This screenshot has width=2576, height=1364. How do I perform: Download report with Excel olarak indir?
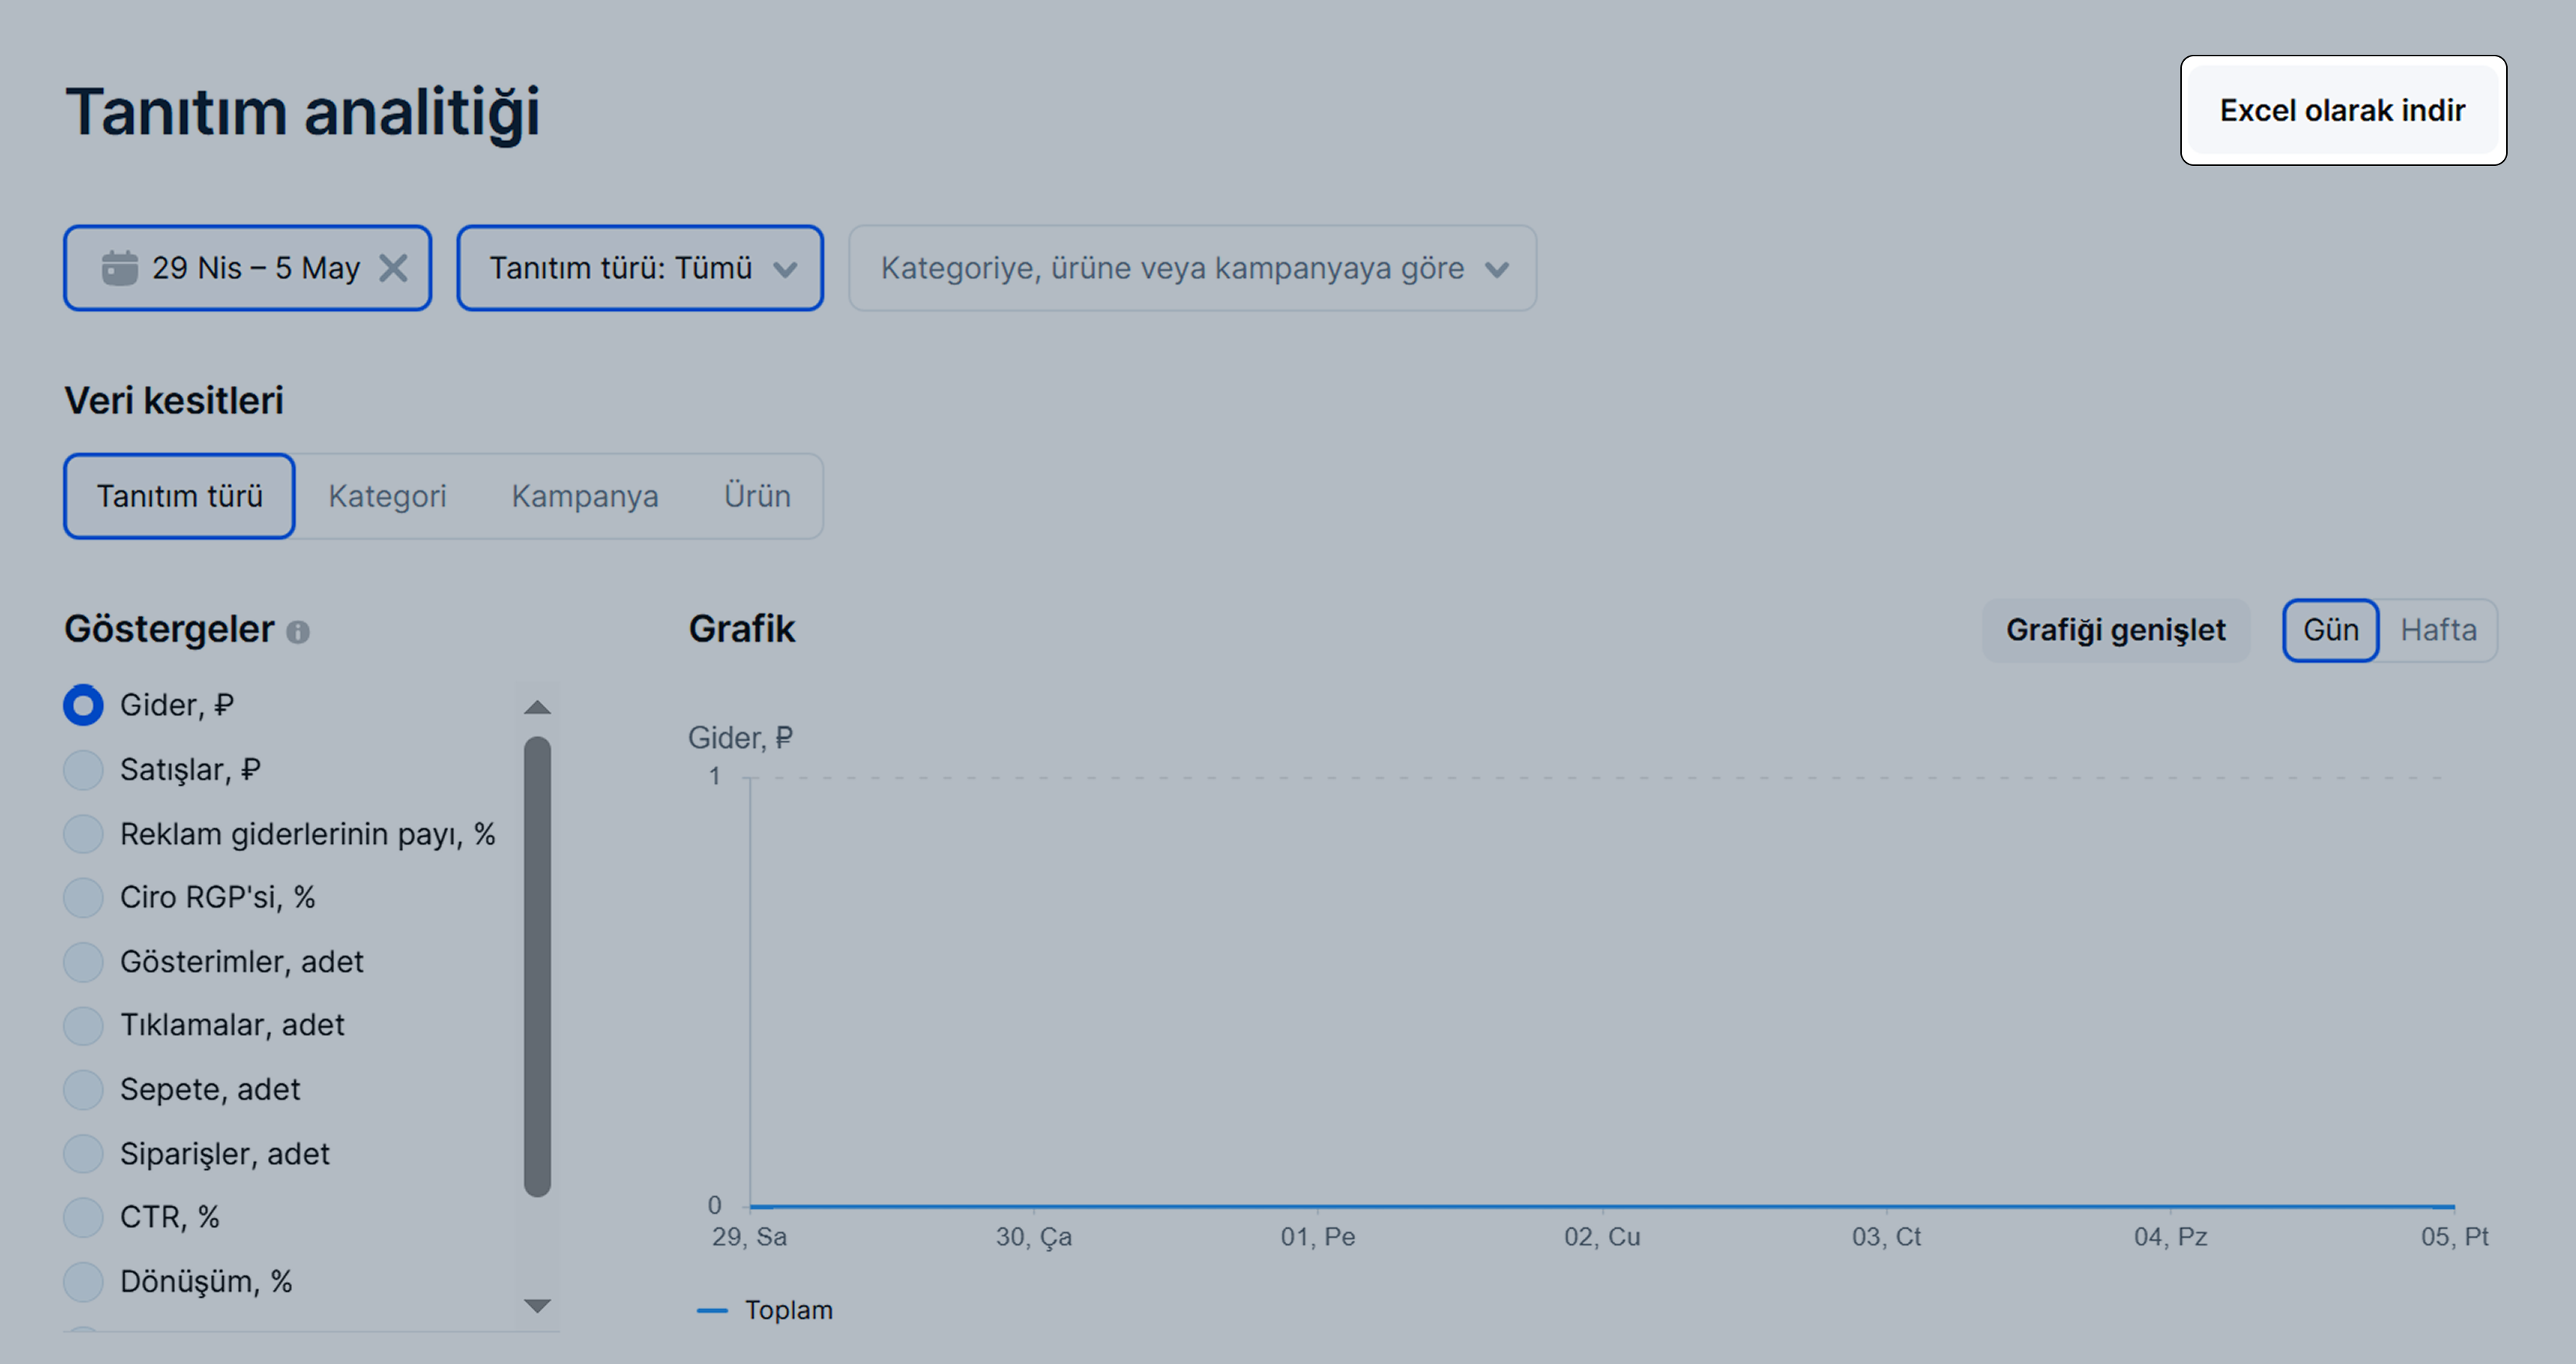pyautogui.click(x=2342, y=110)
